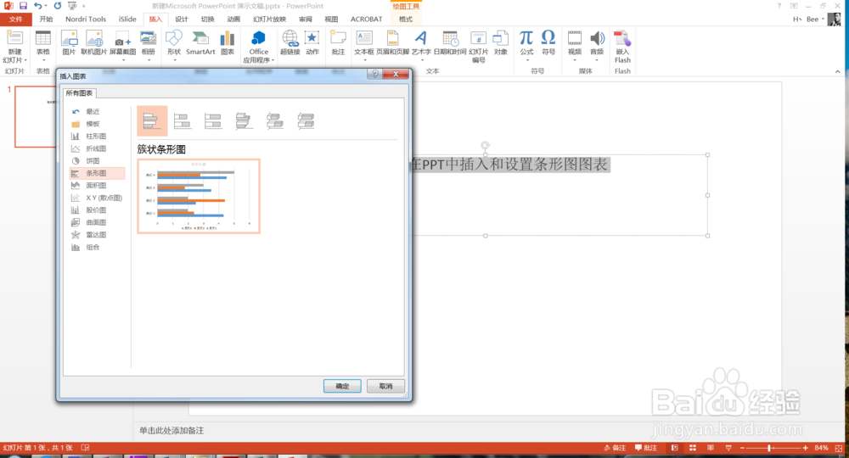Open the iSlide ribbon tab
Screen dimensions: 849x458
pyautogui.click(x=127, y=20)
